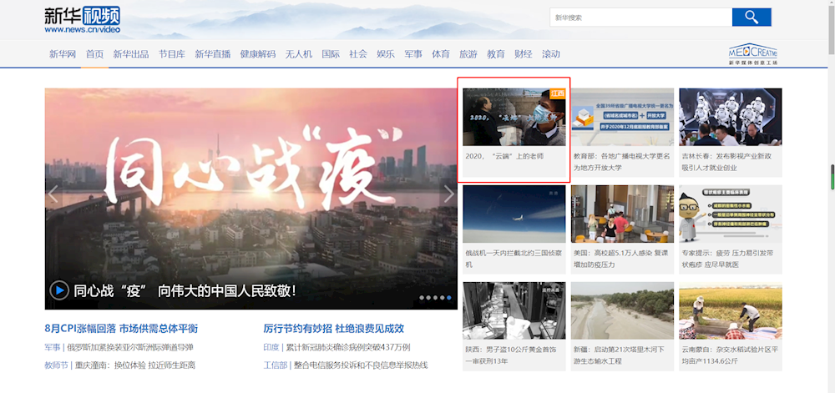
Task: Click the Xinhua Video logo
Action: pos(82,20)
